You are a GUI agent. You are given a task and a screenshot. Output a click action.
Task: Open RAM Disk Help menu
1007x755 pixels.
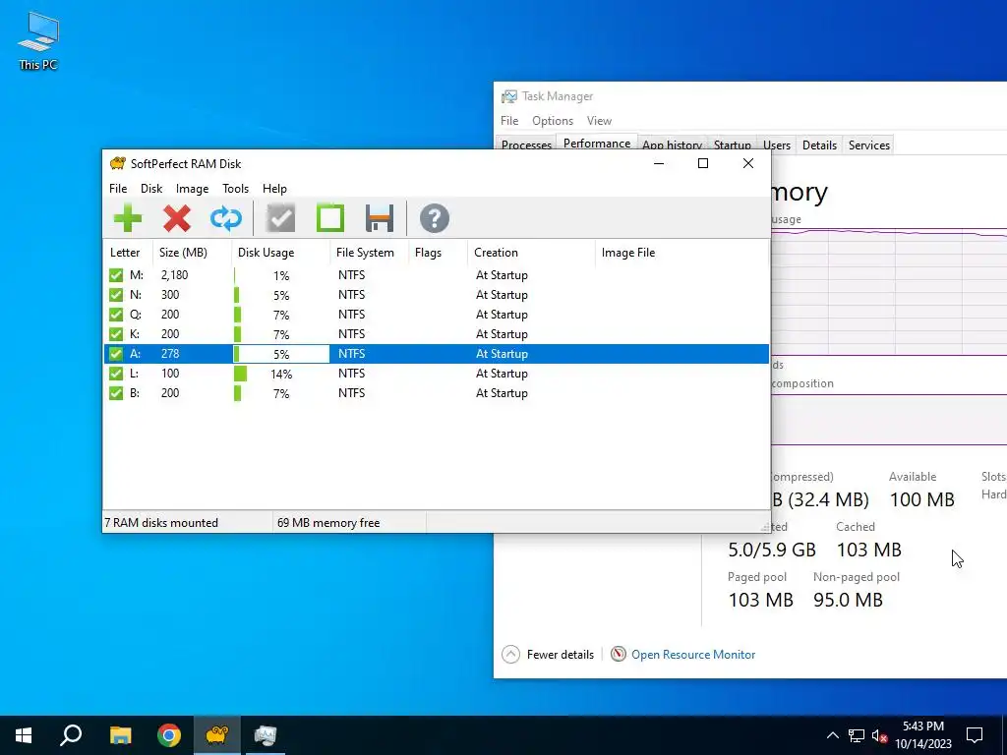point(274,188)
